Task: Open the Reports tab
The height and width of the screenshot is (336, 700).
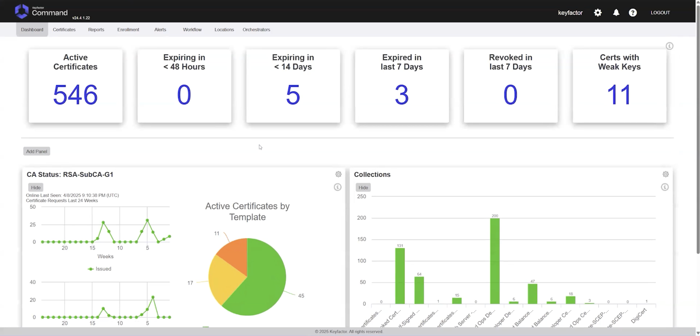Action: click(x=96, y=30)
